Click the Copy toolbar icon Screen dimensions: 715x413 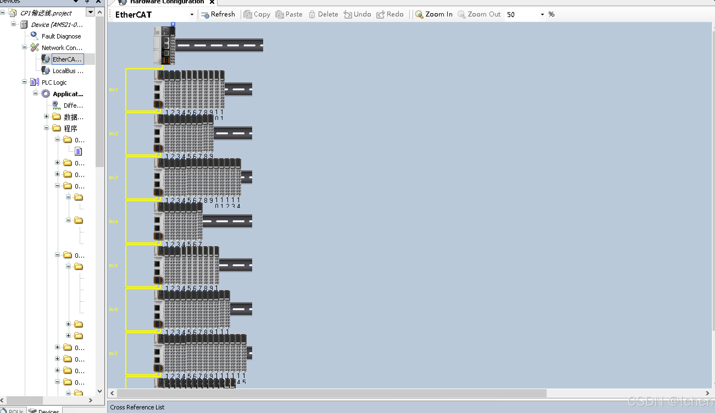[x=247, y=15]
